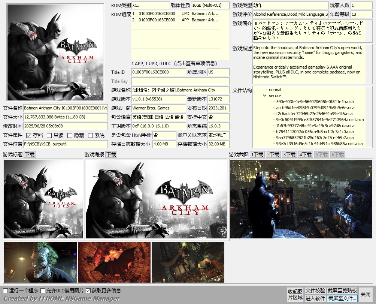Click the square game title image

[x=43, y=199]
